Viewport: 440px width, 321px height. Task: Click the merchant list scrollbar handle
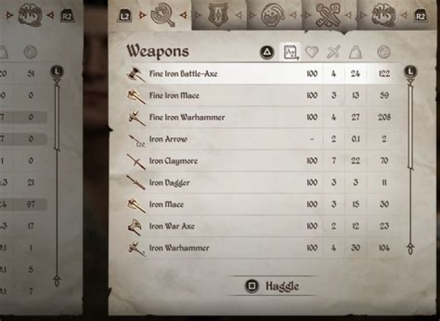click(411, 126)
